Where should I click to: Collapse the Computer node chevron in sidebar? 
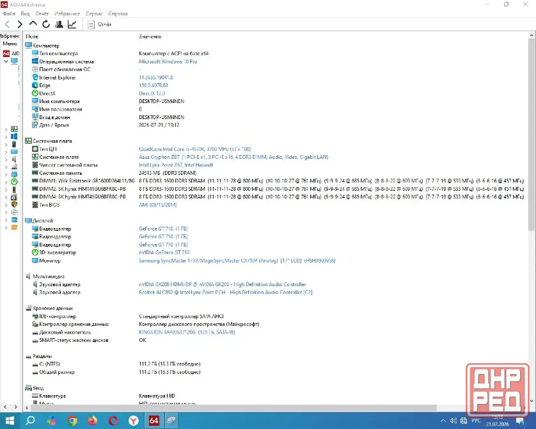(x=6, y=61)
